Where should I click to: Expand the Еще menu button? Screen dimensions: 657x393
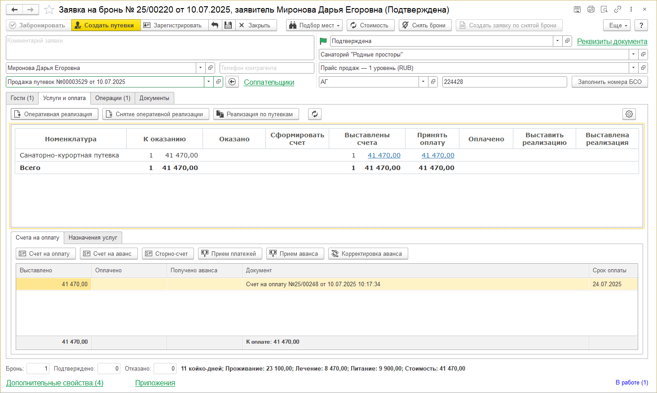617,26
